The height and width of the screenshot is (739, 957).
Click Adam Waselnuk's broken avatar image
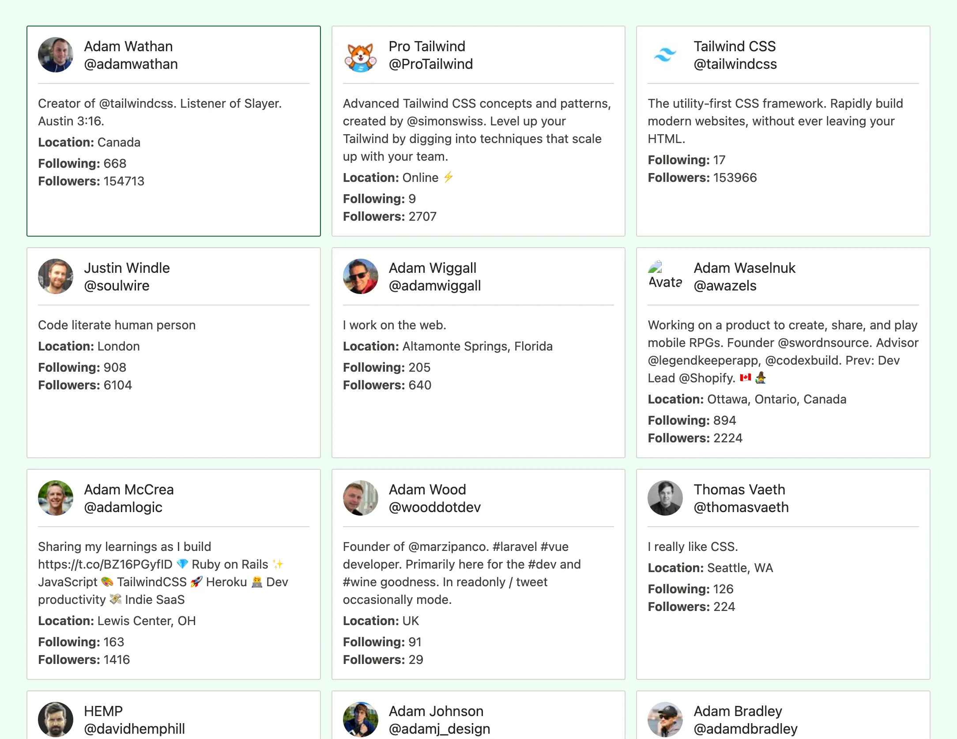tap(665, 276)
